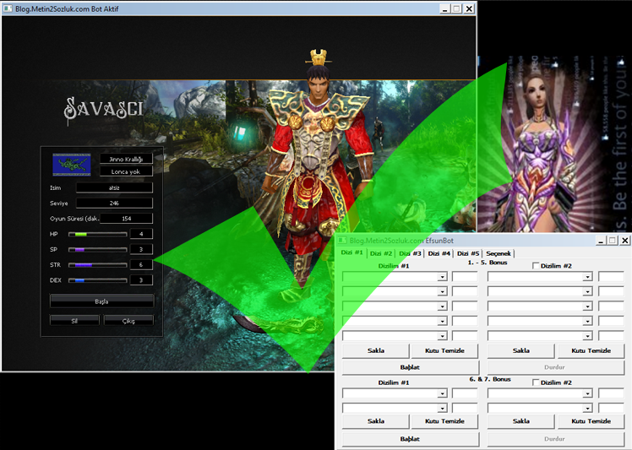Click the Durdur button of 1.-5. Bonus

[555, 367]
